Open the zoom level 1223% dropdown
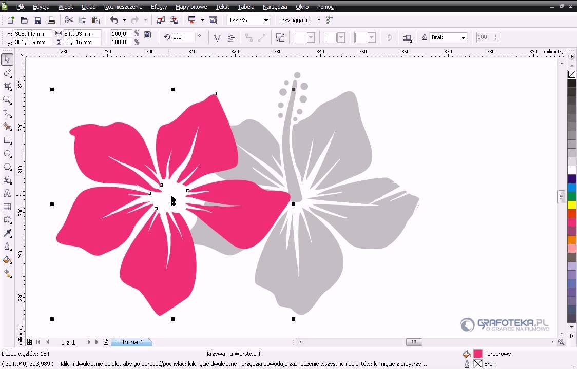The width and height of the screenshot is (577, 369). (266, 20)
